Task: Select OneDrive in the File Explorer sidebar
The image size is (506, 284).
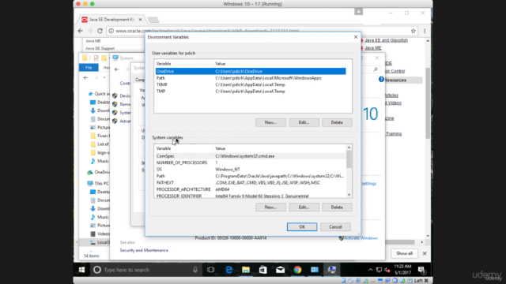Action: (x=98, y=172)
